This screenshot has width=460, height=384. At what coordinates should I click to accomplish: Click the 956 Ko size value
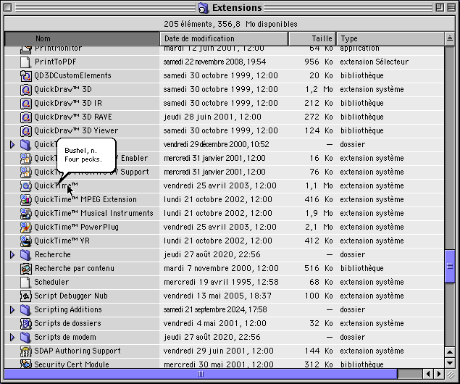click(x=319, y=62)
